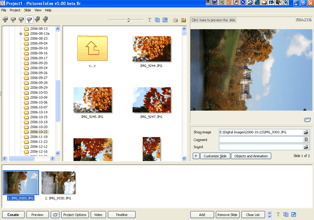This screenshot has width=314, height=220.
Task: Select thumbnail IMG_9244.JPG
Action: click(x=152, y=49)
